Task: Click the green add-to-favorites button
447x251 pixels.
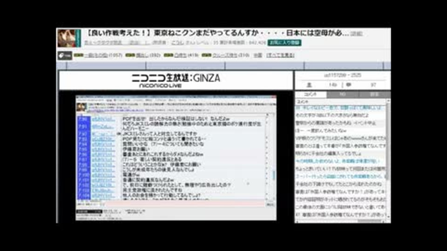Action: pyautogui.click(x=284, y=42)
